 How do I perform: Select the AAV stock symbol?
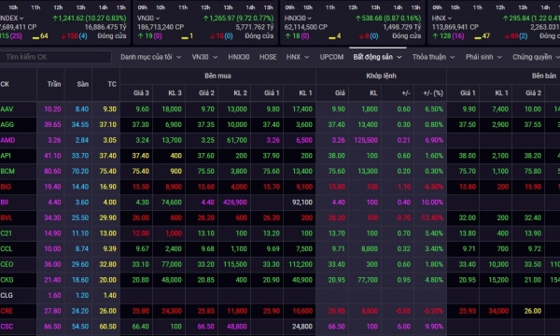coord(7,109)
